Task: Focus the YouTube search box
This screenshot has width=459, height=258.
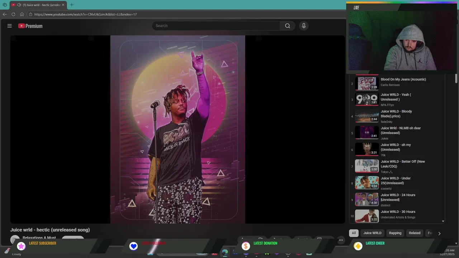Action: 216,26
